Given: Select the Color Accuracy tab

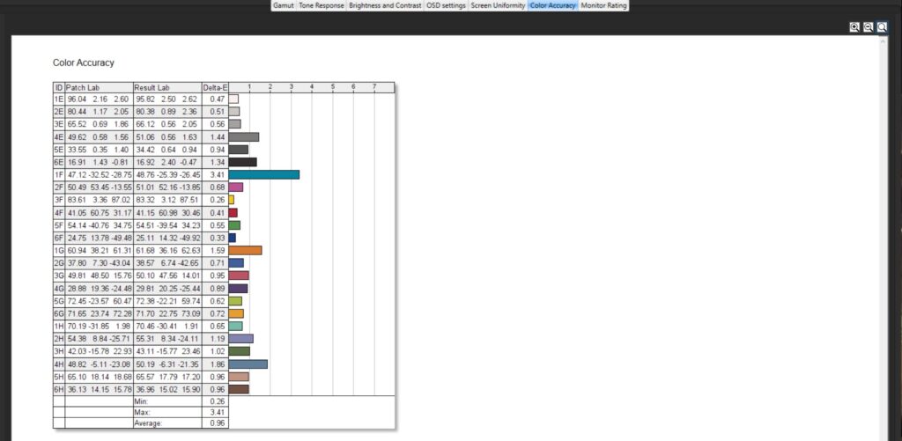Looking at the screenshot, I should pos(553,5).
